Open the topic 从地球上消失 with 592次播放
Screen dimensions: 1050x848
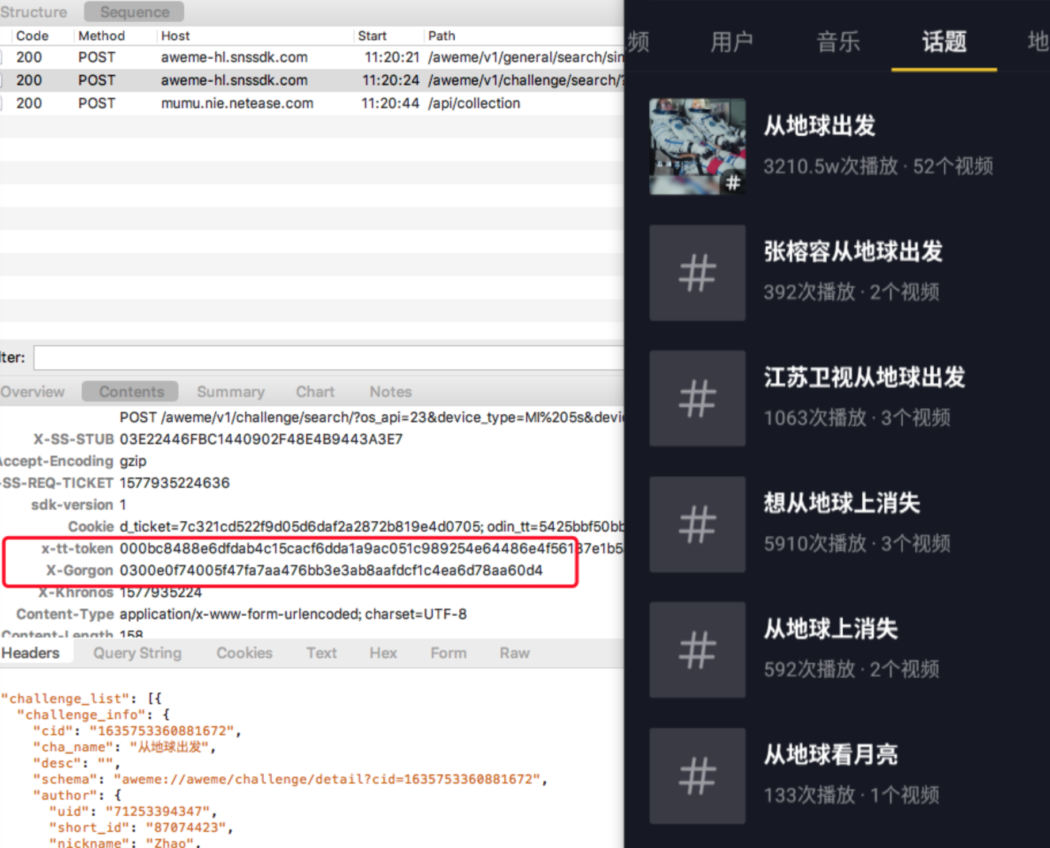click(x=831, y=629)
